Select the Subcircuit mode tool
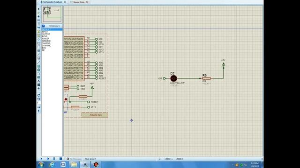The height and width of the screenshot is (168, 300). pos(38,31)
